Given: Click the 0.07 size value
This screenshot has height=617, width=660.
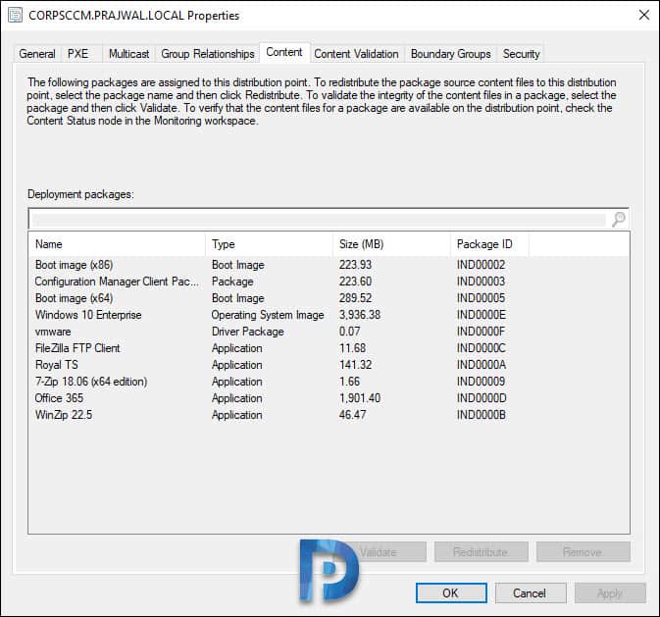Looking at the screenshot, I should pyautogui.click(x=350, y=332).
